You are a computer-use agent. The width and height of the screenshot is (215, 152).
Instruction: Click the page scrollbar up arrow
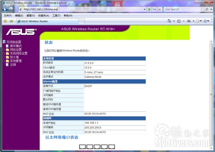[211, 42]
